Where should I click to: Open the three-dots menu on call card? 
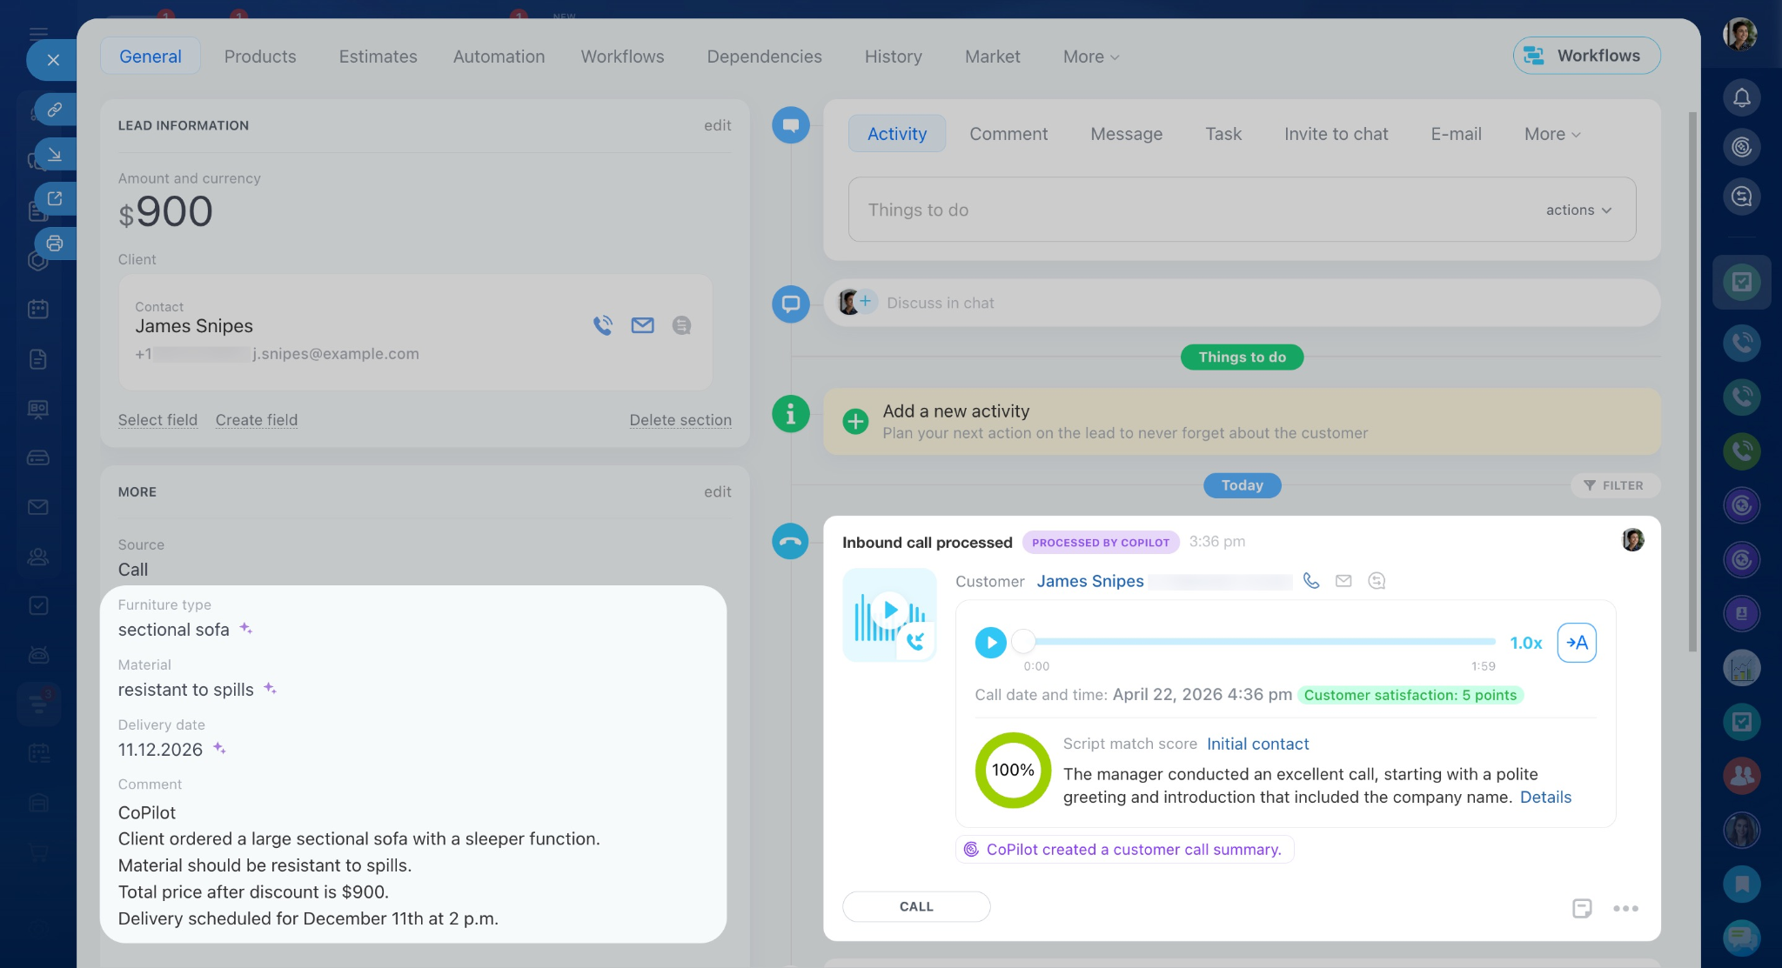click(x=1625, y=908)
